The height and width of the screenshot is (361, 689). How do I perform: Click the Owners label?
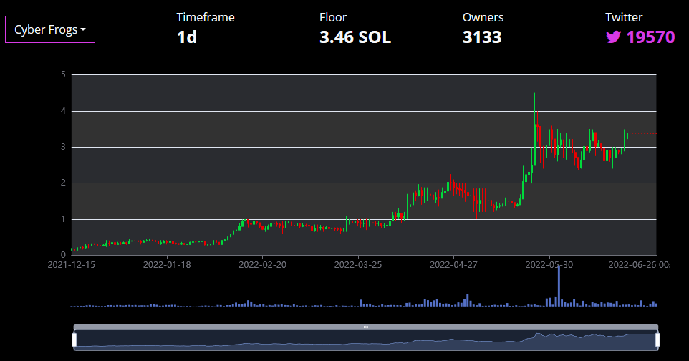[x=483, y=18]
